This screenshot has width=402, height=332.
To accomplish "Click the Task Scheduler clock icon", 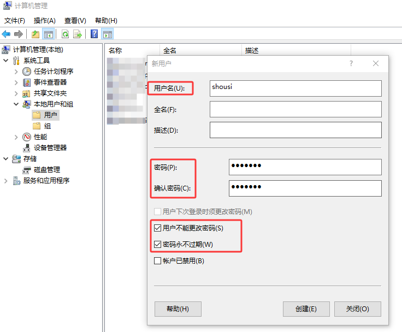I will pos(27,72).
